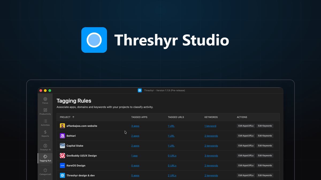Edit Keywords for Threshyr design & dev

tap(265, 175)
